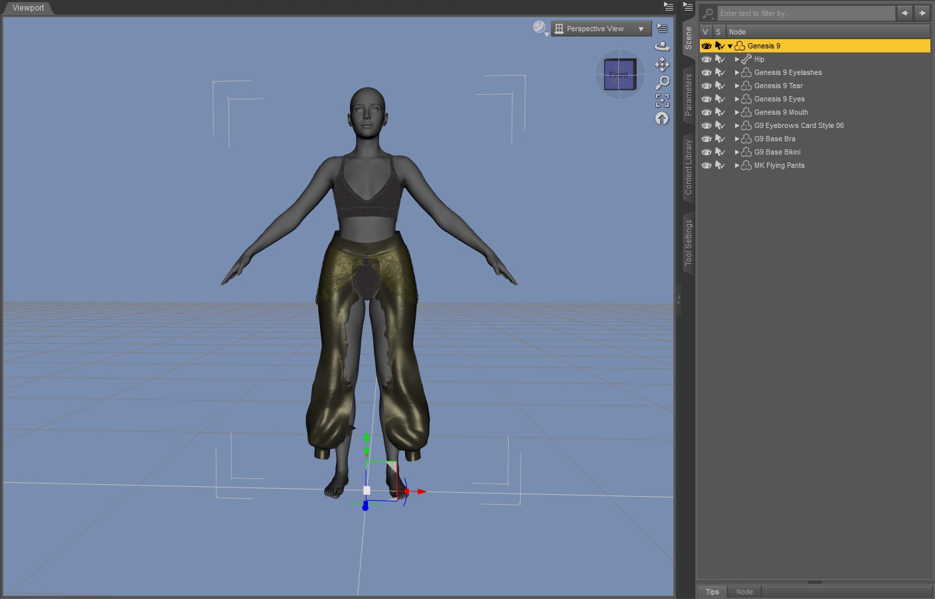
Task: Click the Scene filter text field
Action: (806, 13)
